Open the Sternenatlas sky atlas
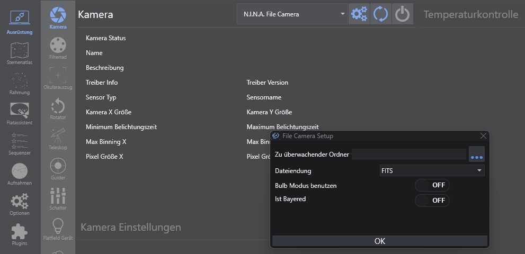This screenshot has width=525, height=254. [x=20, y=53]
